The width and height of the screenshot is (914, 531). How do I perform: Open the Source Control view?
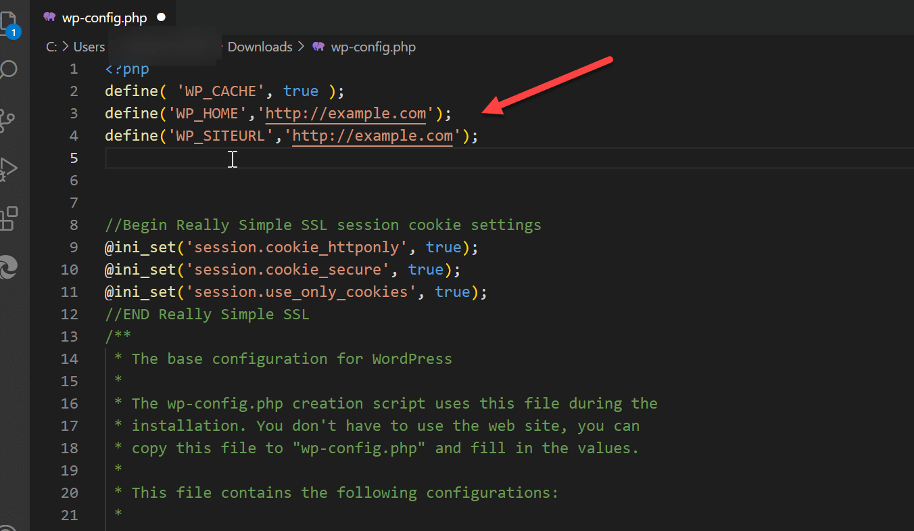(x=8, y=120)
